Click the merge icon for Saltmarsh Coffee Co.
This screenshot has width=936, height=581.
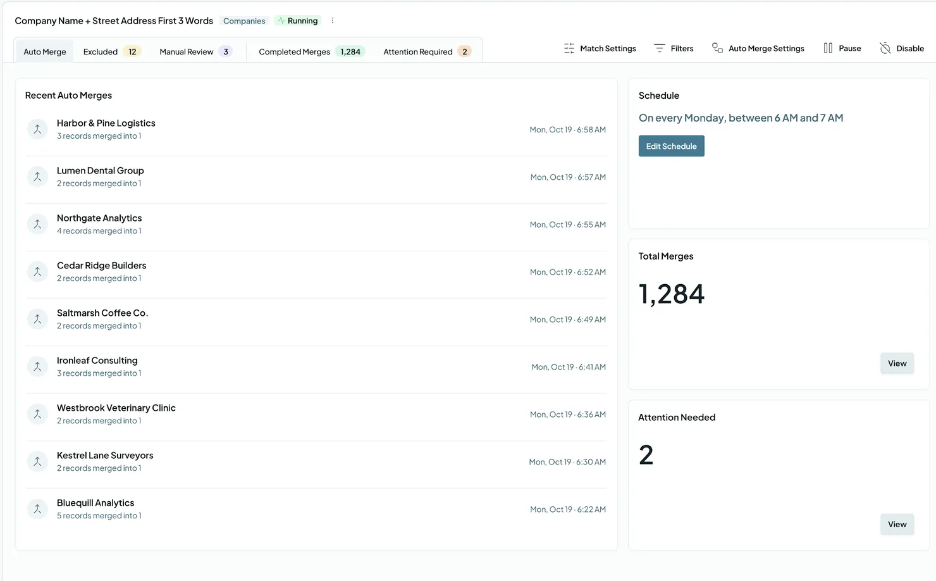point(37,319)
